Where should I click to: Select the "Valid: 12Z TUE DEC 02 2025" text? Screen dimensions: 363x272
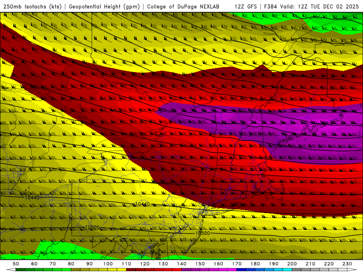pos(319,7)
